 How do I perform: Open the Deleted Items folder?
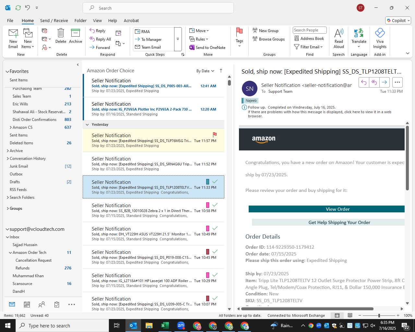pyautogui.click(x=21, y=143)
